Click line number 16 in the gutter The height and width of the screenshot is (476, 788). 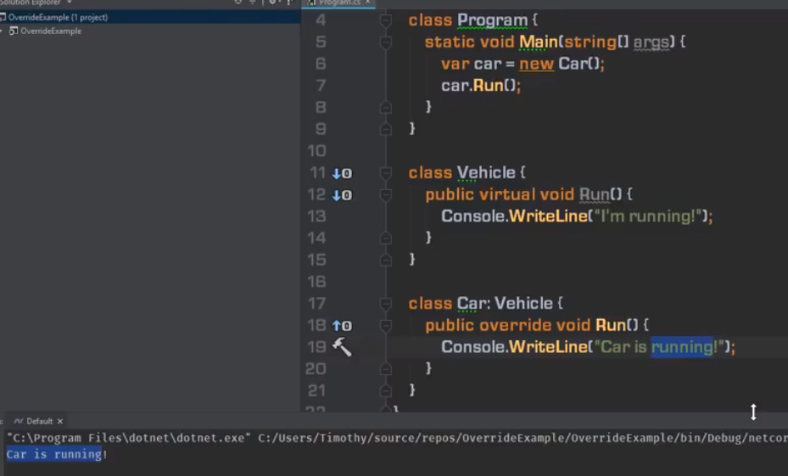316,282
